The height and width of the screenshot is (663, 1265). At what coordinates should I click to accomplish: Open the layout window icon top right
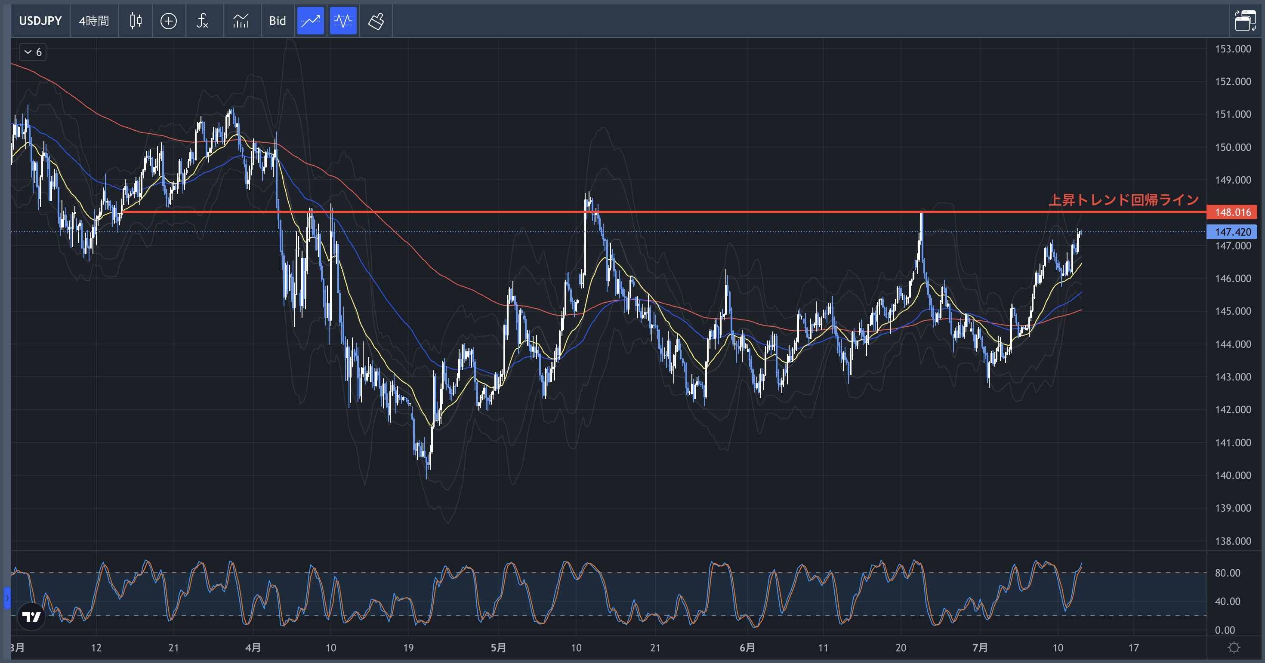point(1245,21)
